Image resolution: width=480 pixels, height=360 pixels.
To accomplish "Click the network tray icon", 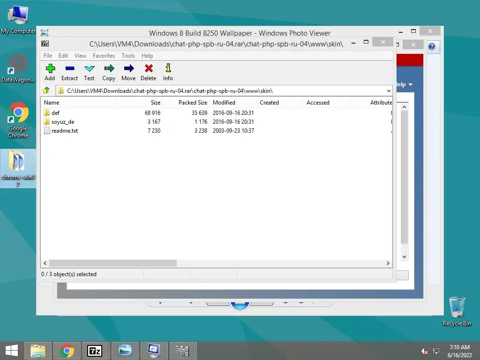I will coord(436,351).
